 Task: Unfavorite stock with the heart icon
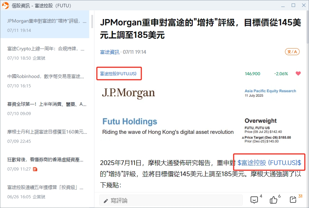coord(298,73)
